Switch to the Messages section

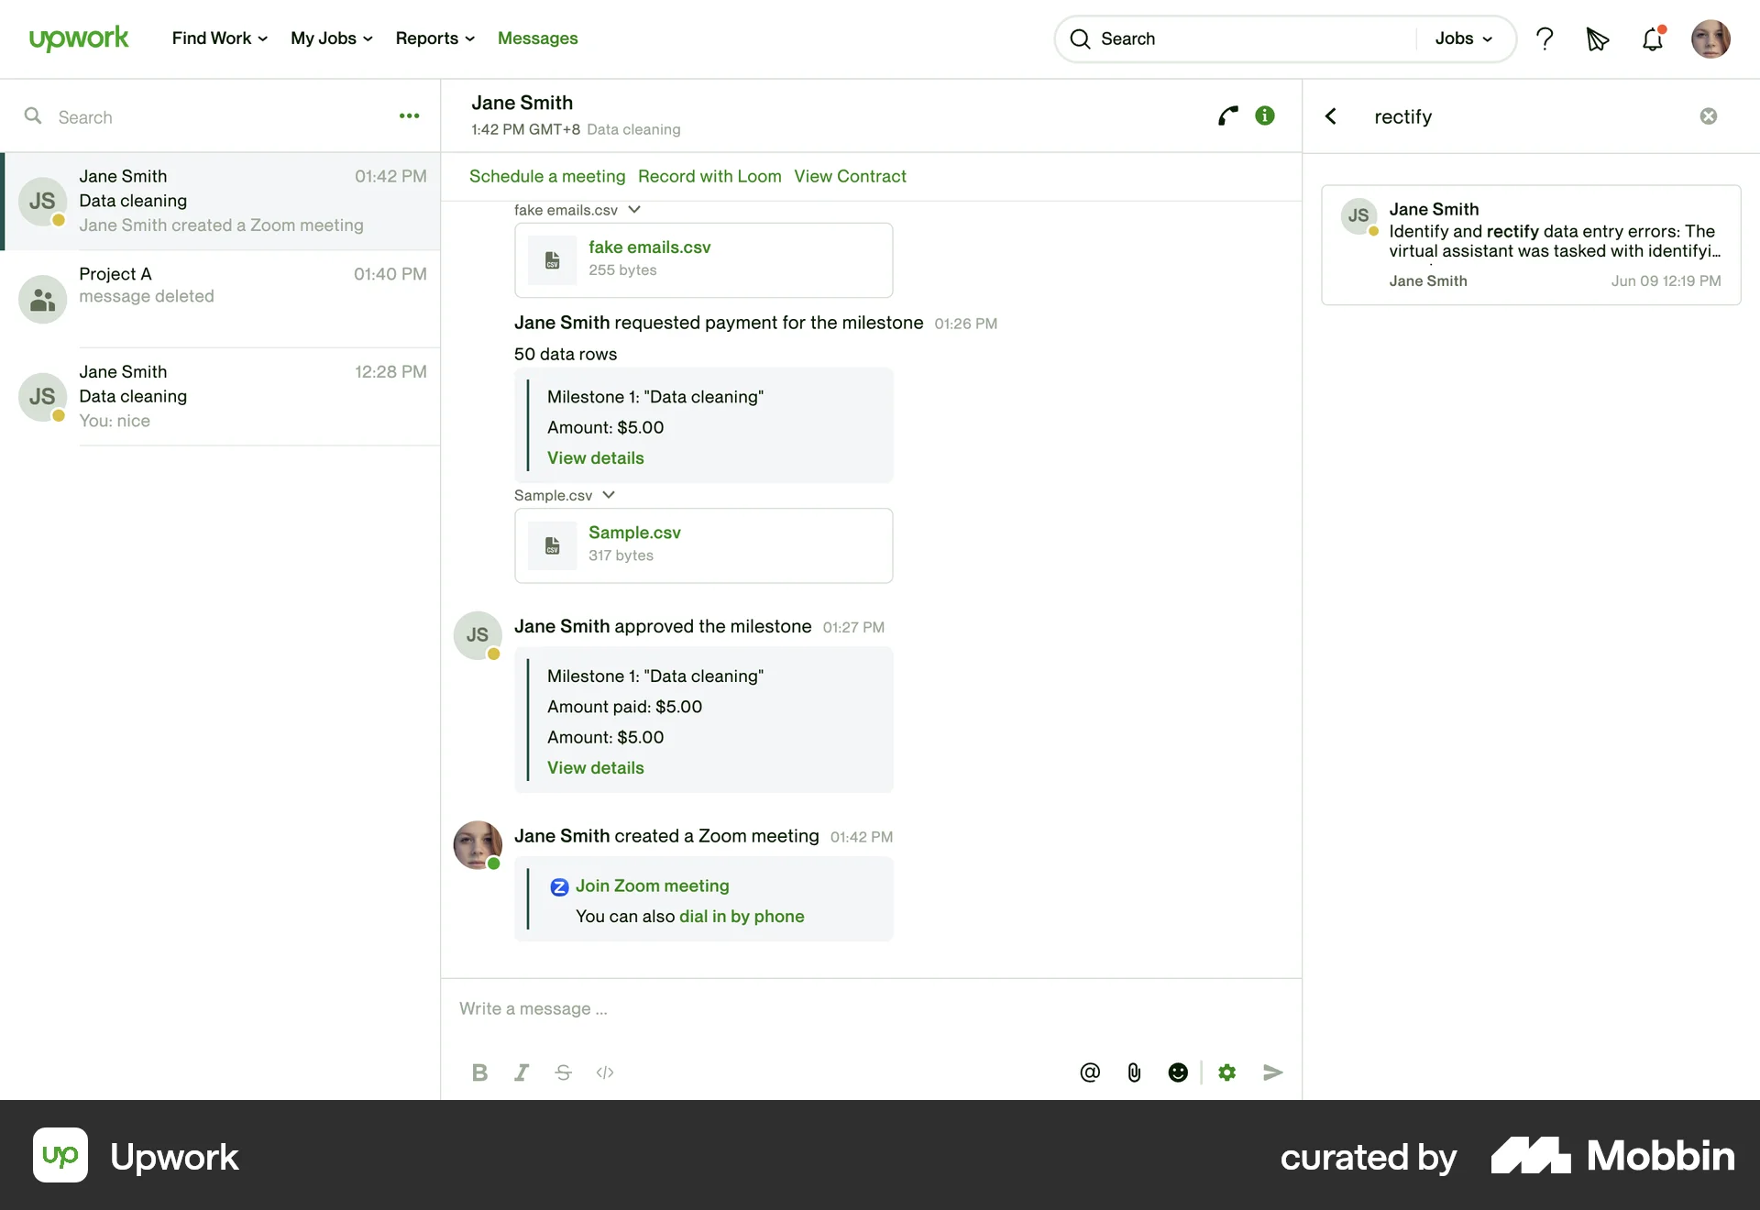tap(537, 38)
